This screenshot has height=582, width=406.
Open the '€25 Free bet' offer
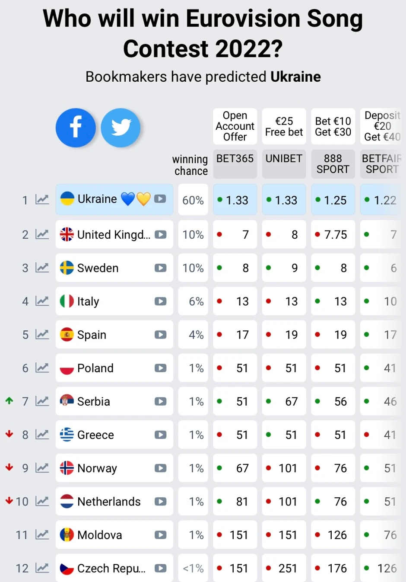284,126
